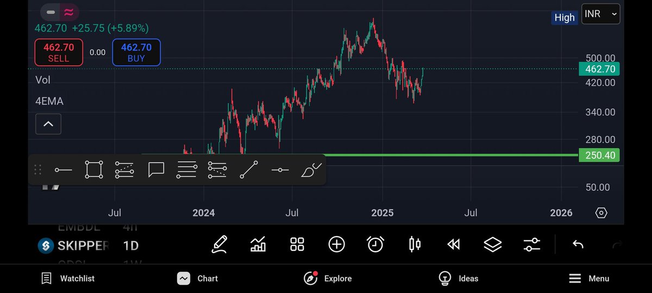Change the 1D timeframe interval
This screenshot has height=293, width=652.
(130, 246)
